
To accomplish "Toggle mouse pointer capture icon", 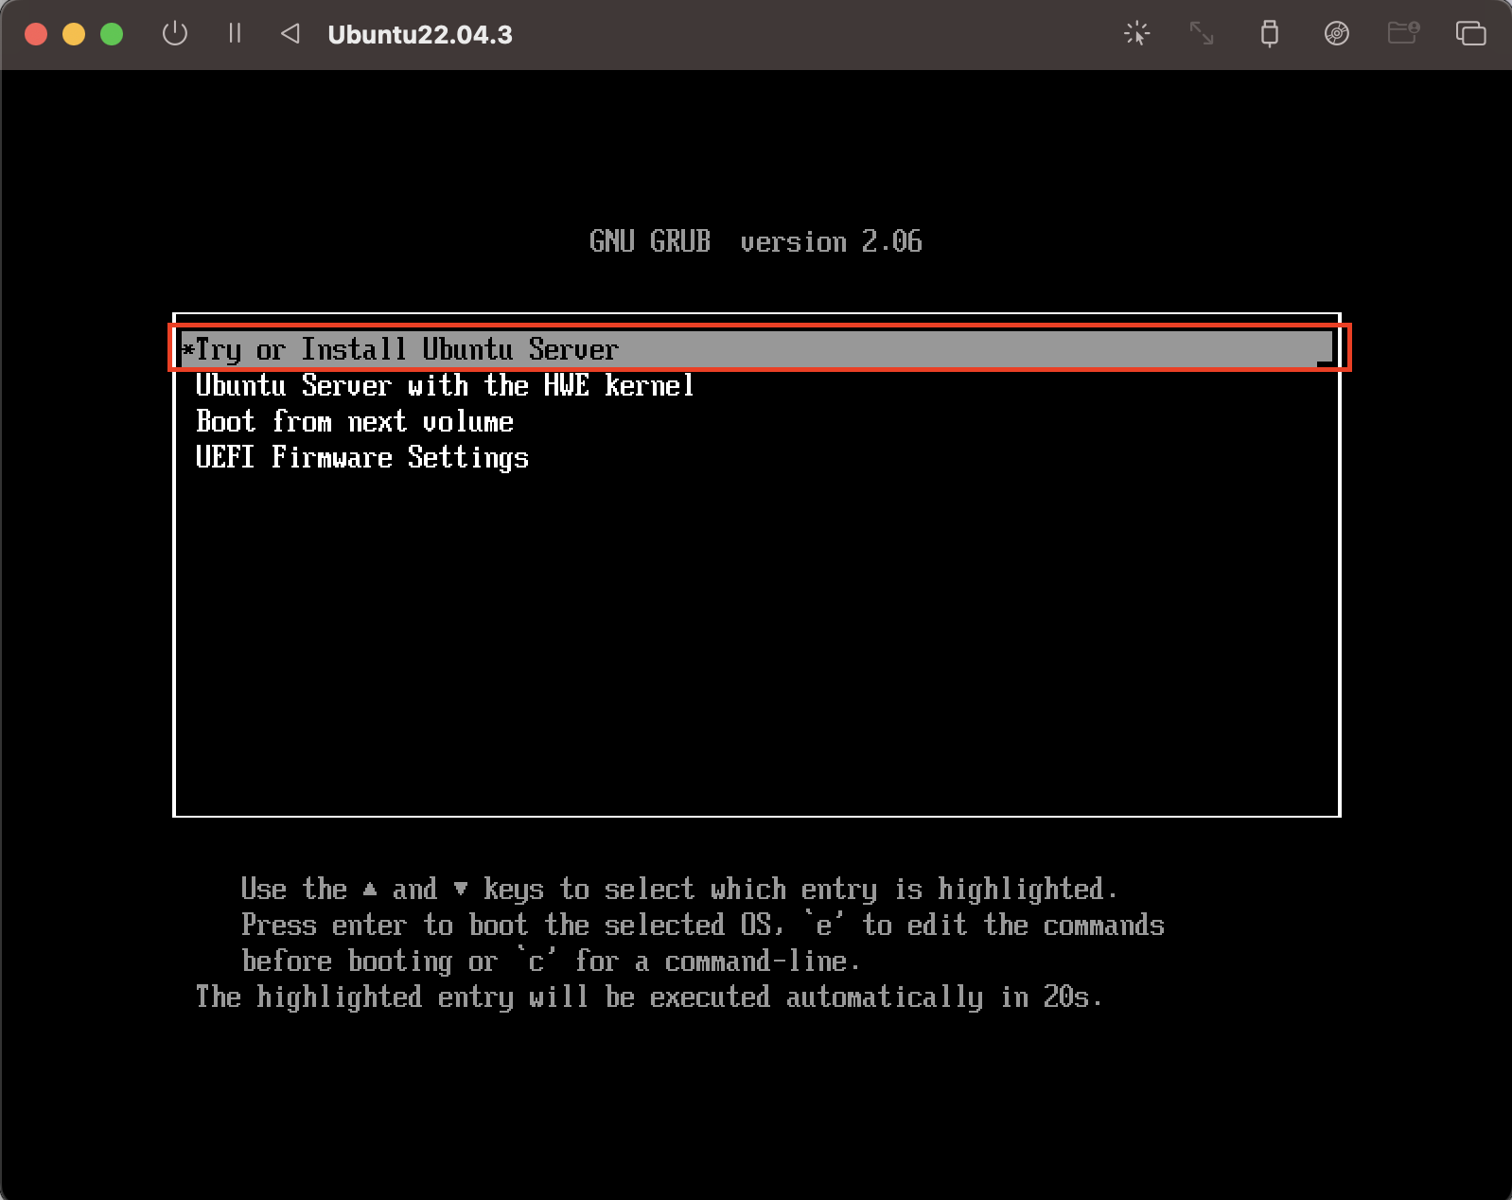I will [1136, 34].
